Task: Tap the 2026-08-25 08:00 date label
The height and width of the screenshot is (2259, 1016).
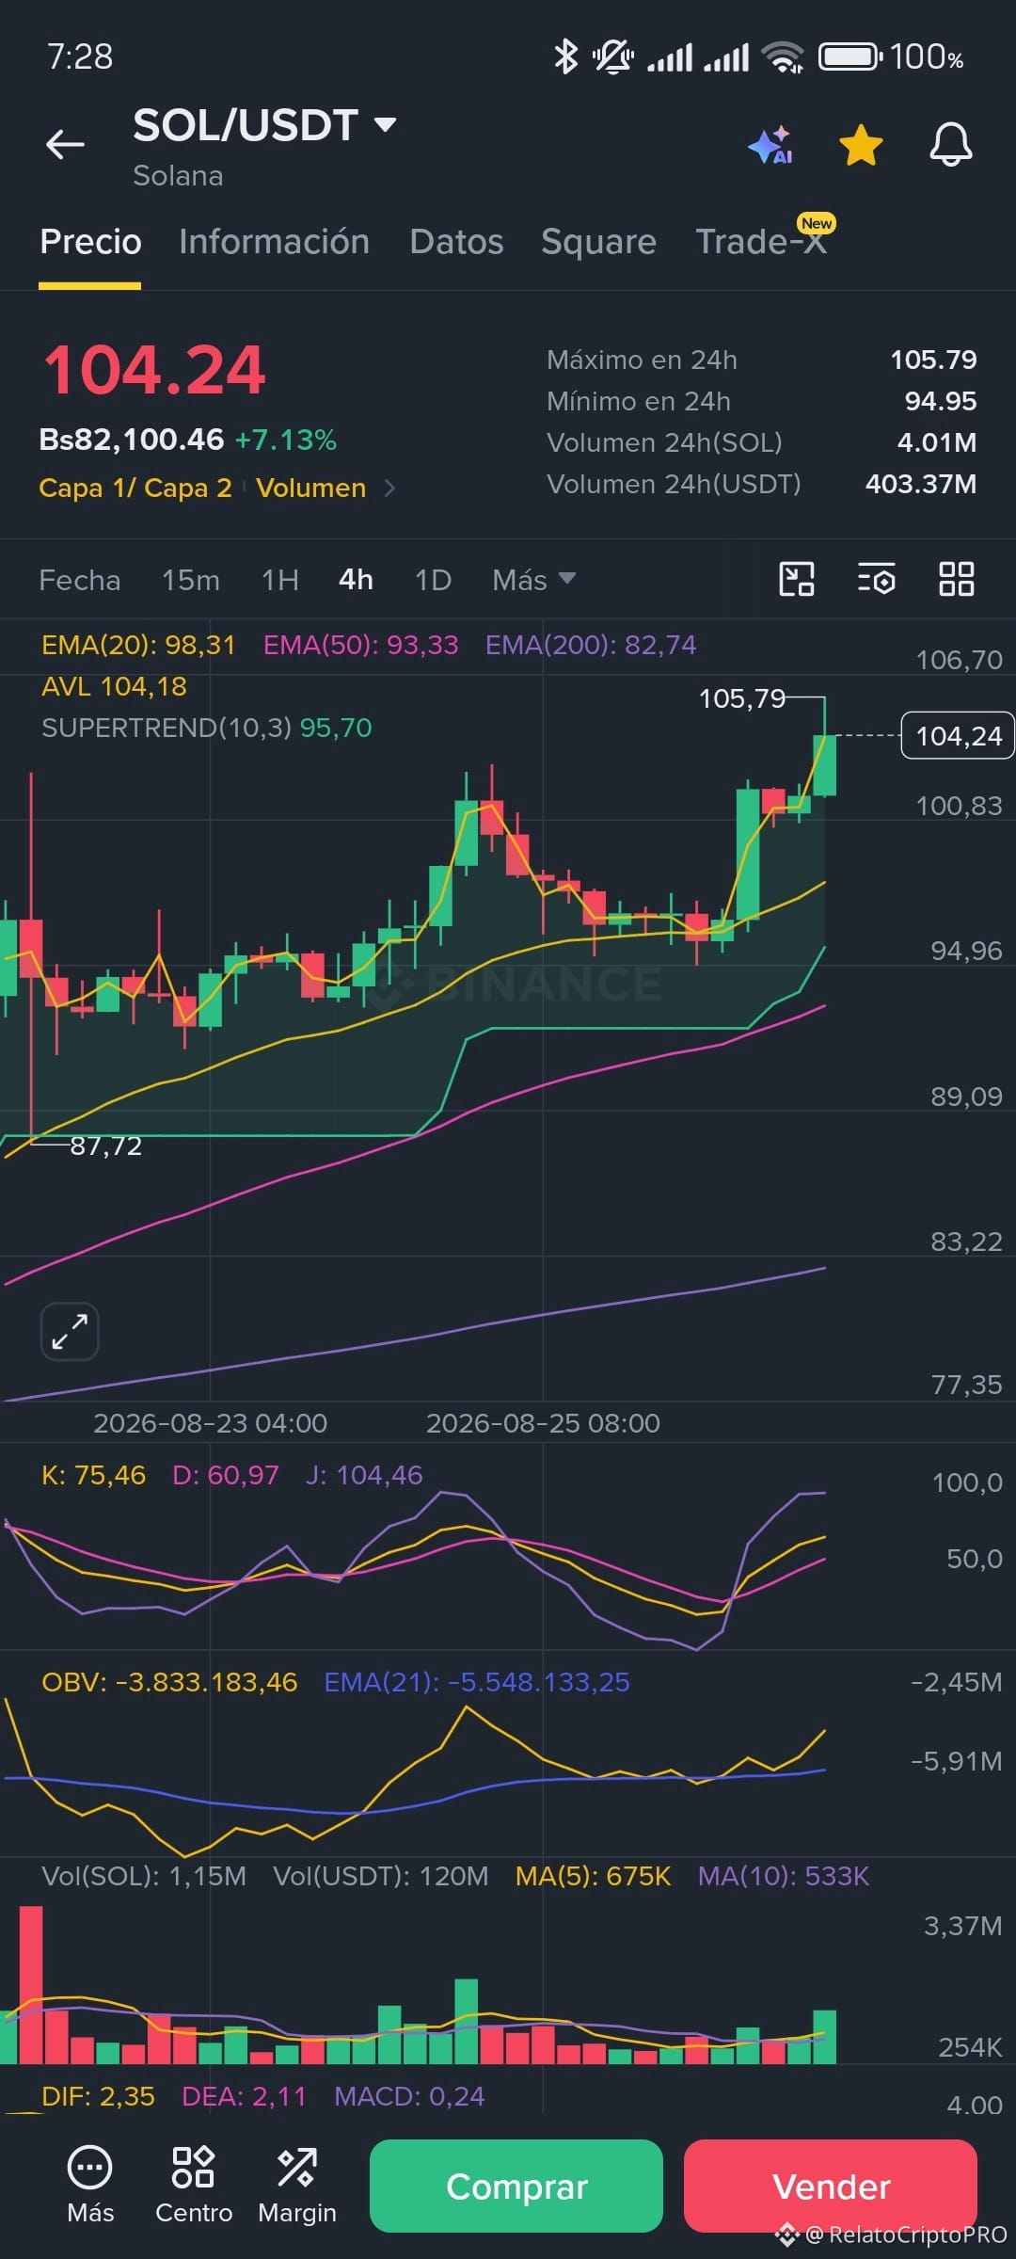Action: click(543, 1423)
